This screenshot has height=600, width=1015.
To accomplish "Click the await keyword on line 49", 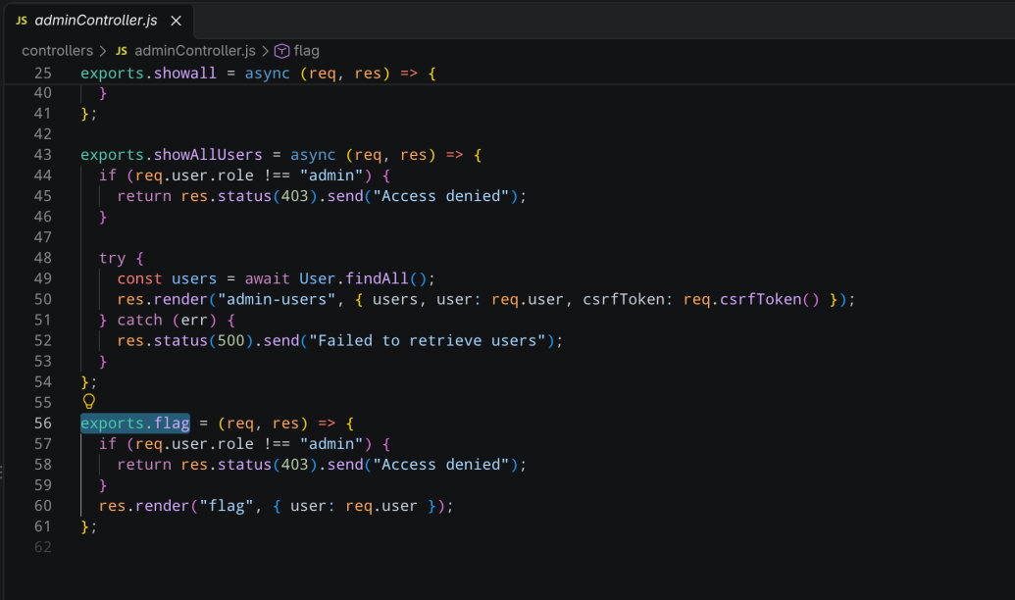I will tap(268, 278).
